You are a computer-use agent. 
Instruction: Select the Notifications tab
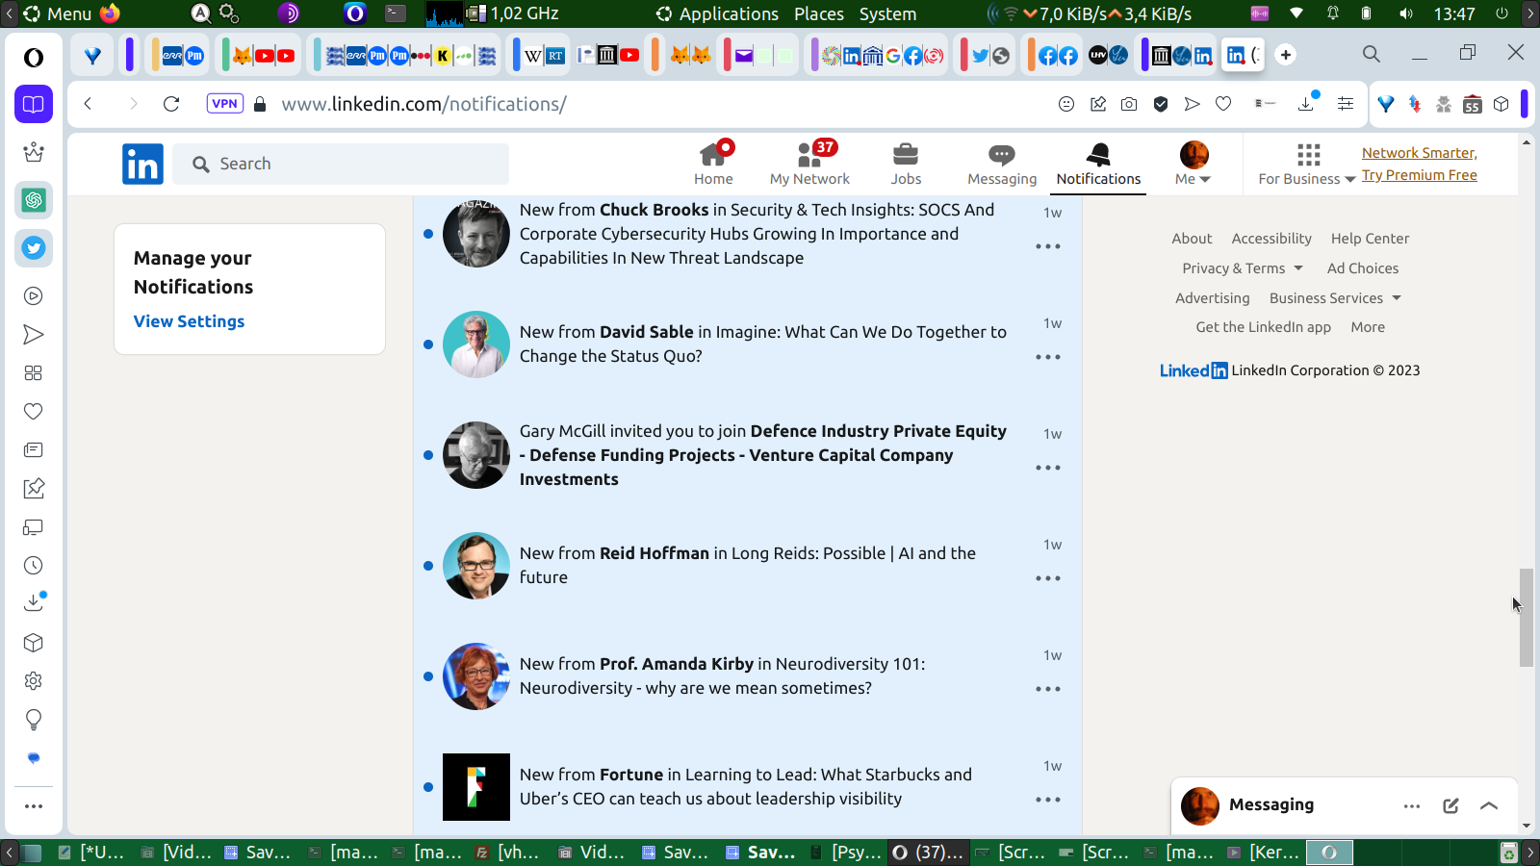(1098, 164)
